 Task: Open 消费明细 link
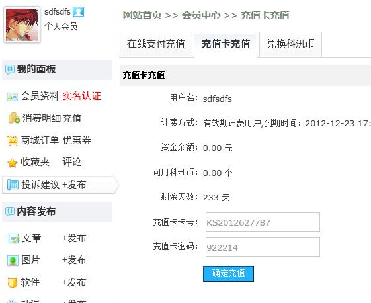click(x=42, y=118)
